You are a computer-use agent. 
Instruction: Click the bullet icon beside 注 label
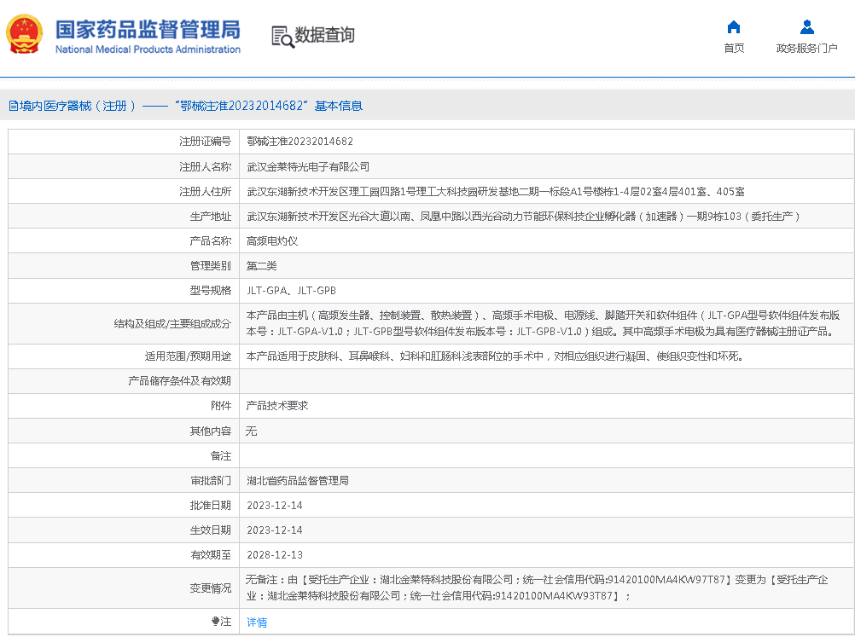coord(215,623)
